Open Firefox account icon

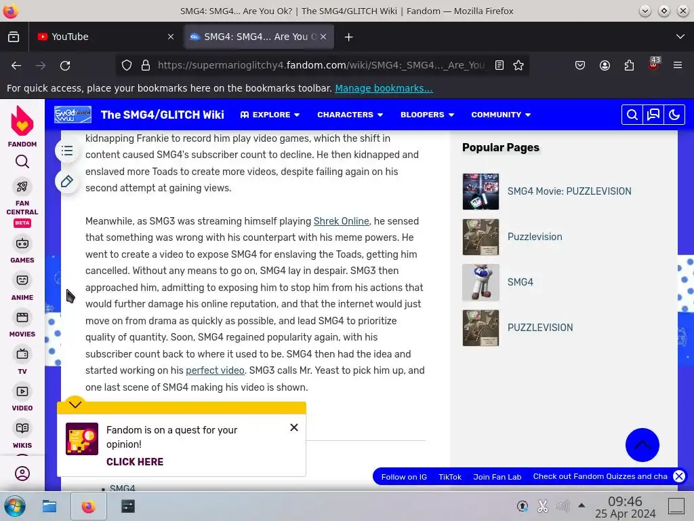pyautogui.click(x=605, y=66)
